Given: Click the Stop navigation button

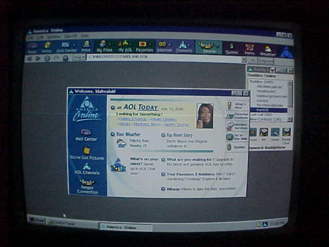Looking at the screenshot, I should [x=47, y=58].
